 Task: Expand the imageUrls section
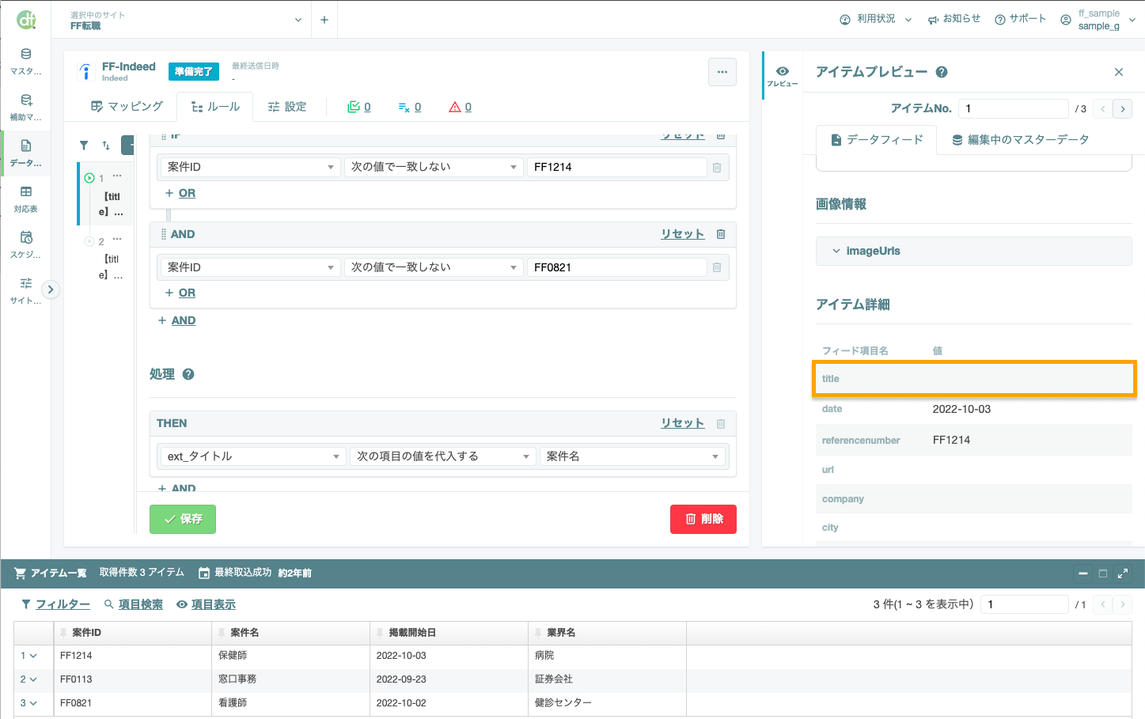(x=973, y=251)
